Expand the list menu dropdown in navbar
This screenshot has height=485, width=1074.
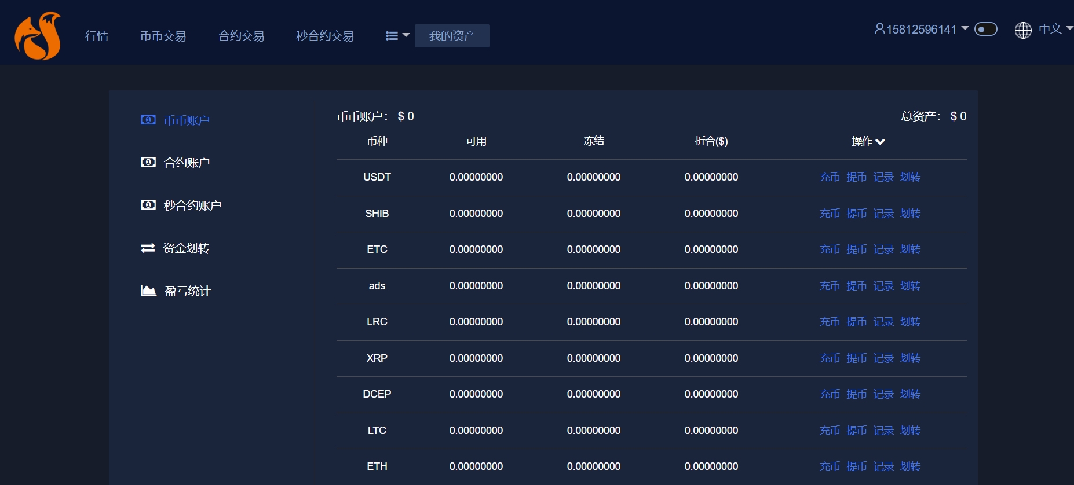click(397, 36)
